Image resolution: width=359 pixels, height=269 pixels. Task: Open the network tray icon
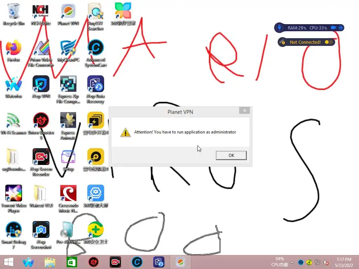(x=318, y=262)
